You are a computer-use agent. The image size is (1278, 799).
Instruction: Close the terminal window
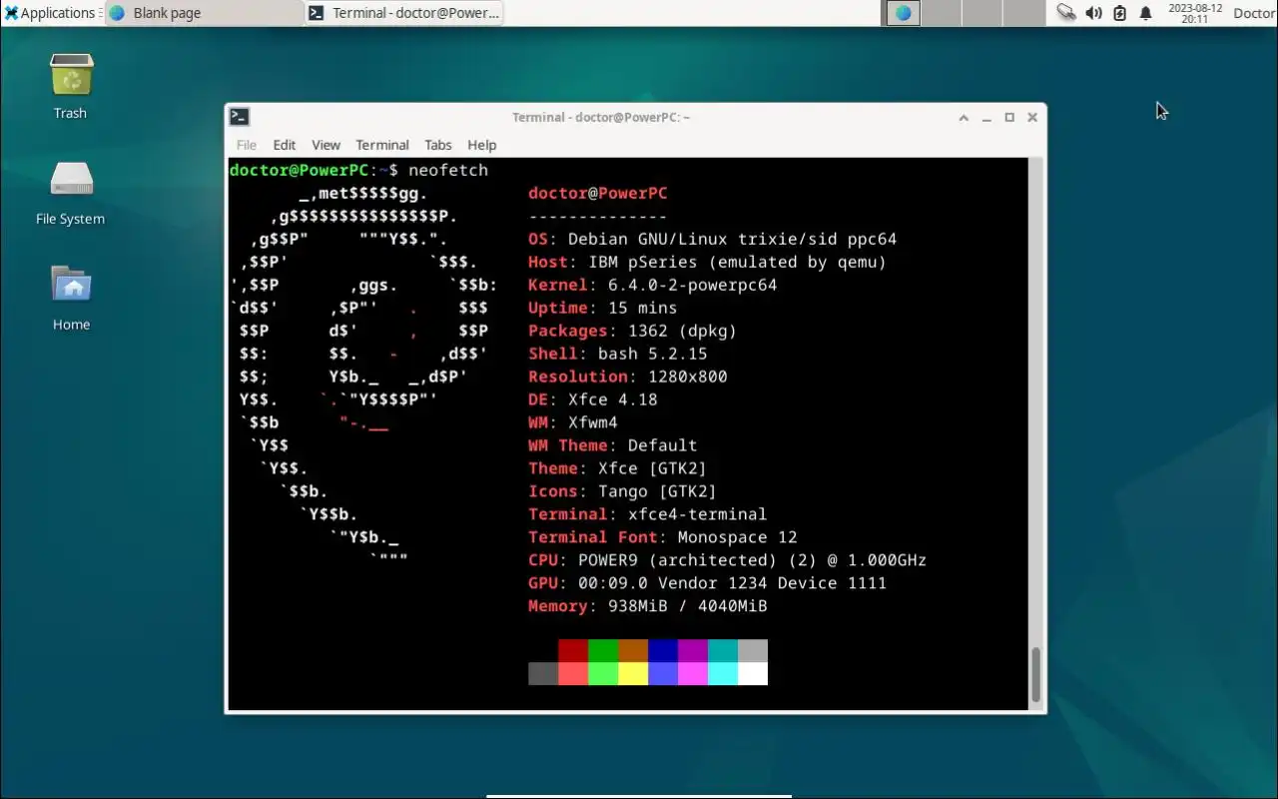tap(1032, 117)
